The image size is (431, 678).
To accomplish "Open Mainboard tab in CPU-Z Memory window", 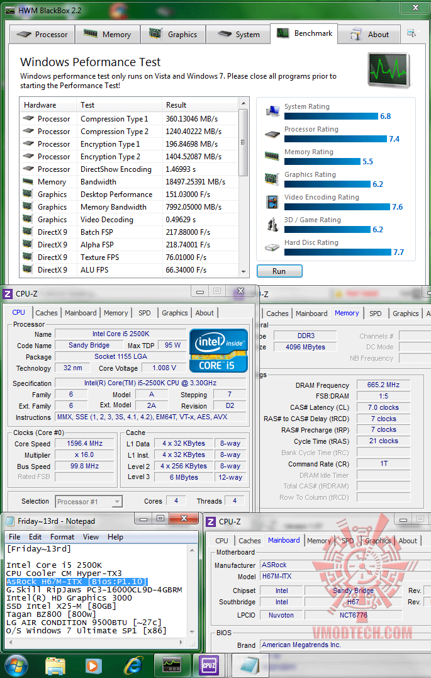I will [311, 314].
